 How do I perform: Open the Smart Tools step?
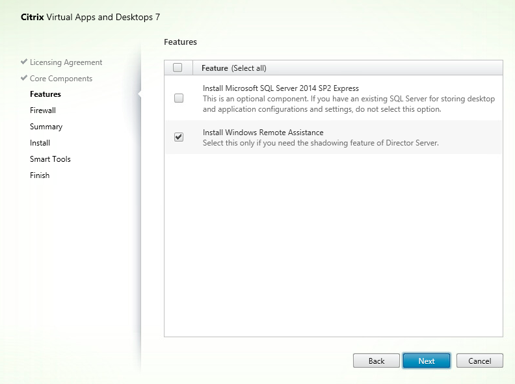(x=50, y=159)
